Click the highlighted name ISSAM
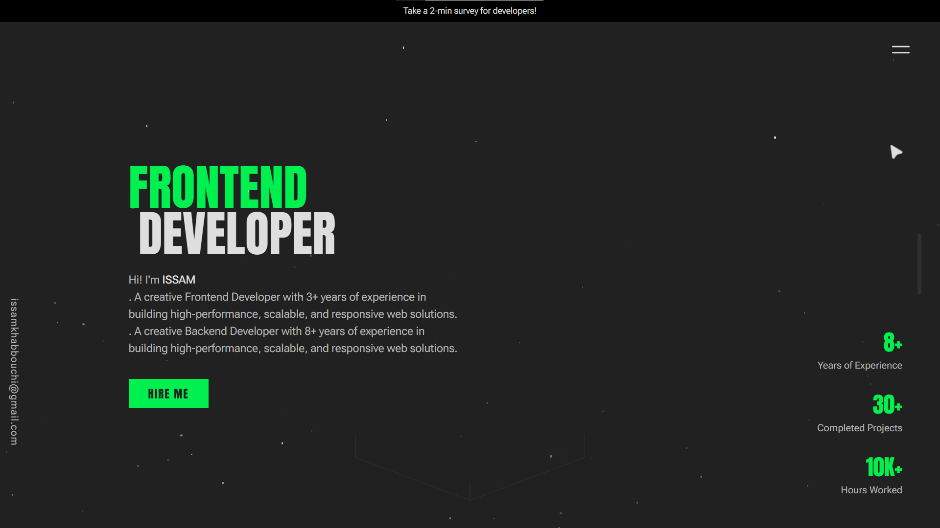The image size is (940, 528). 179,280
